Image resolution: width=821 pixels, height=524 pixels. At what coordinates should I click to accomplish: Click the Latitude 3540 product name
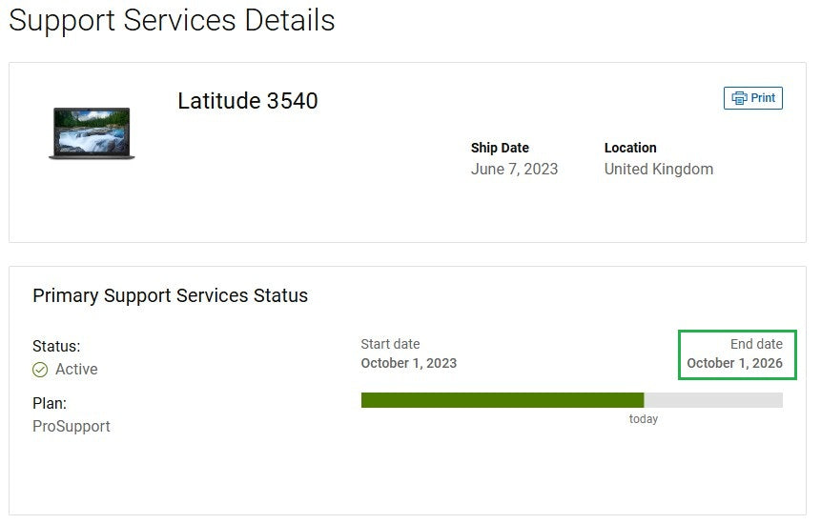248,101
